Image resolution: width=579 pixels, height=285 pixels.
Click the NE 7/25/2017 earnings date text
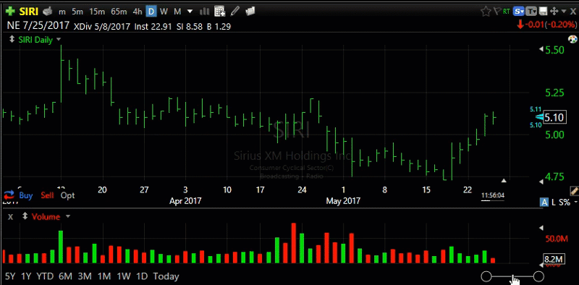tap(38, 26)
